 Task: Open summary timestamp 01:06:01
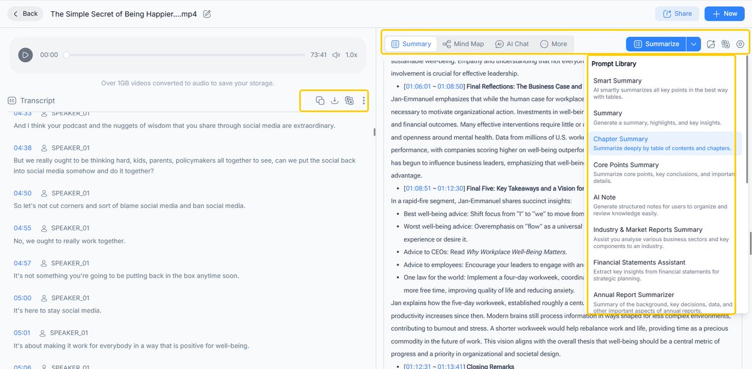tap(418, 86)
